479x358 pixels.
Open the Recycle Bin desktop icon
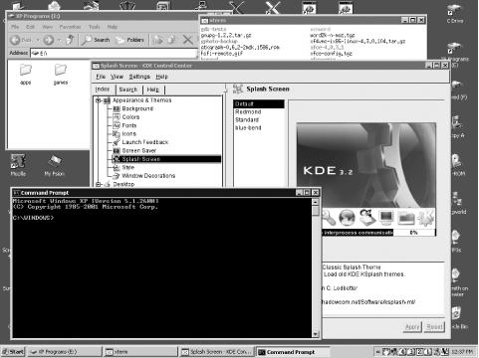point(458,317)
